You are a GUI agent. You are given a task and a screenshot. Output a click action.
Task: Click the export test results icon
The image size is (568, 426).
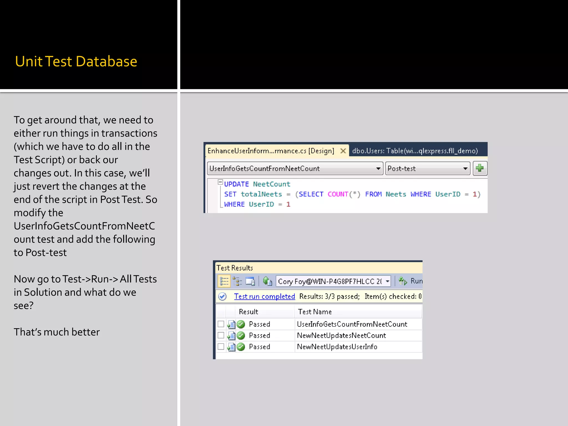(267, 281)
